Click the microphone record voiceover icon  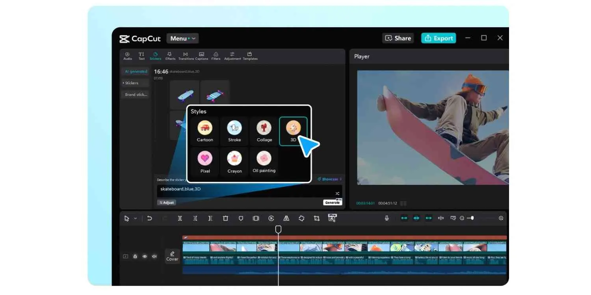387,218
